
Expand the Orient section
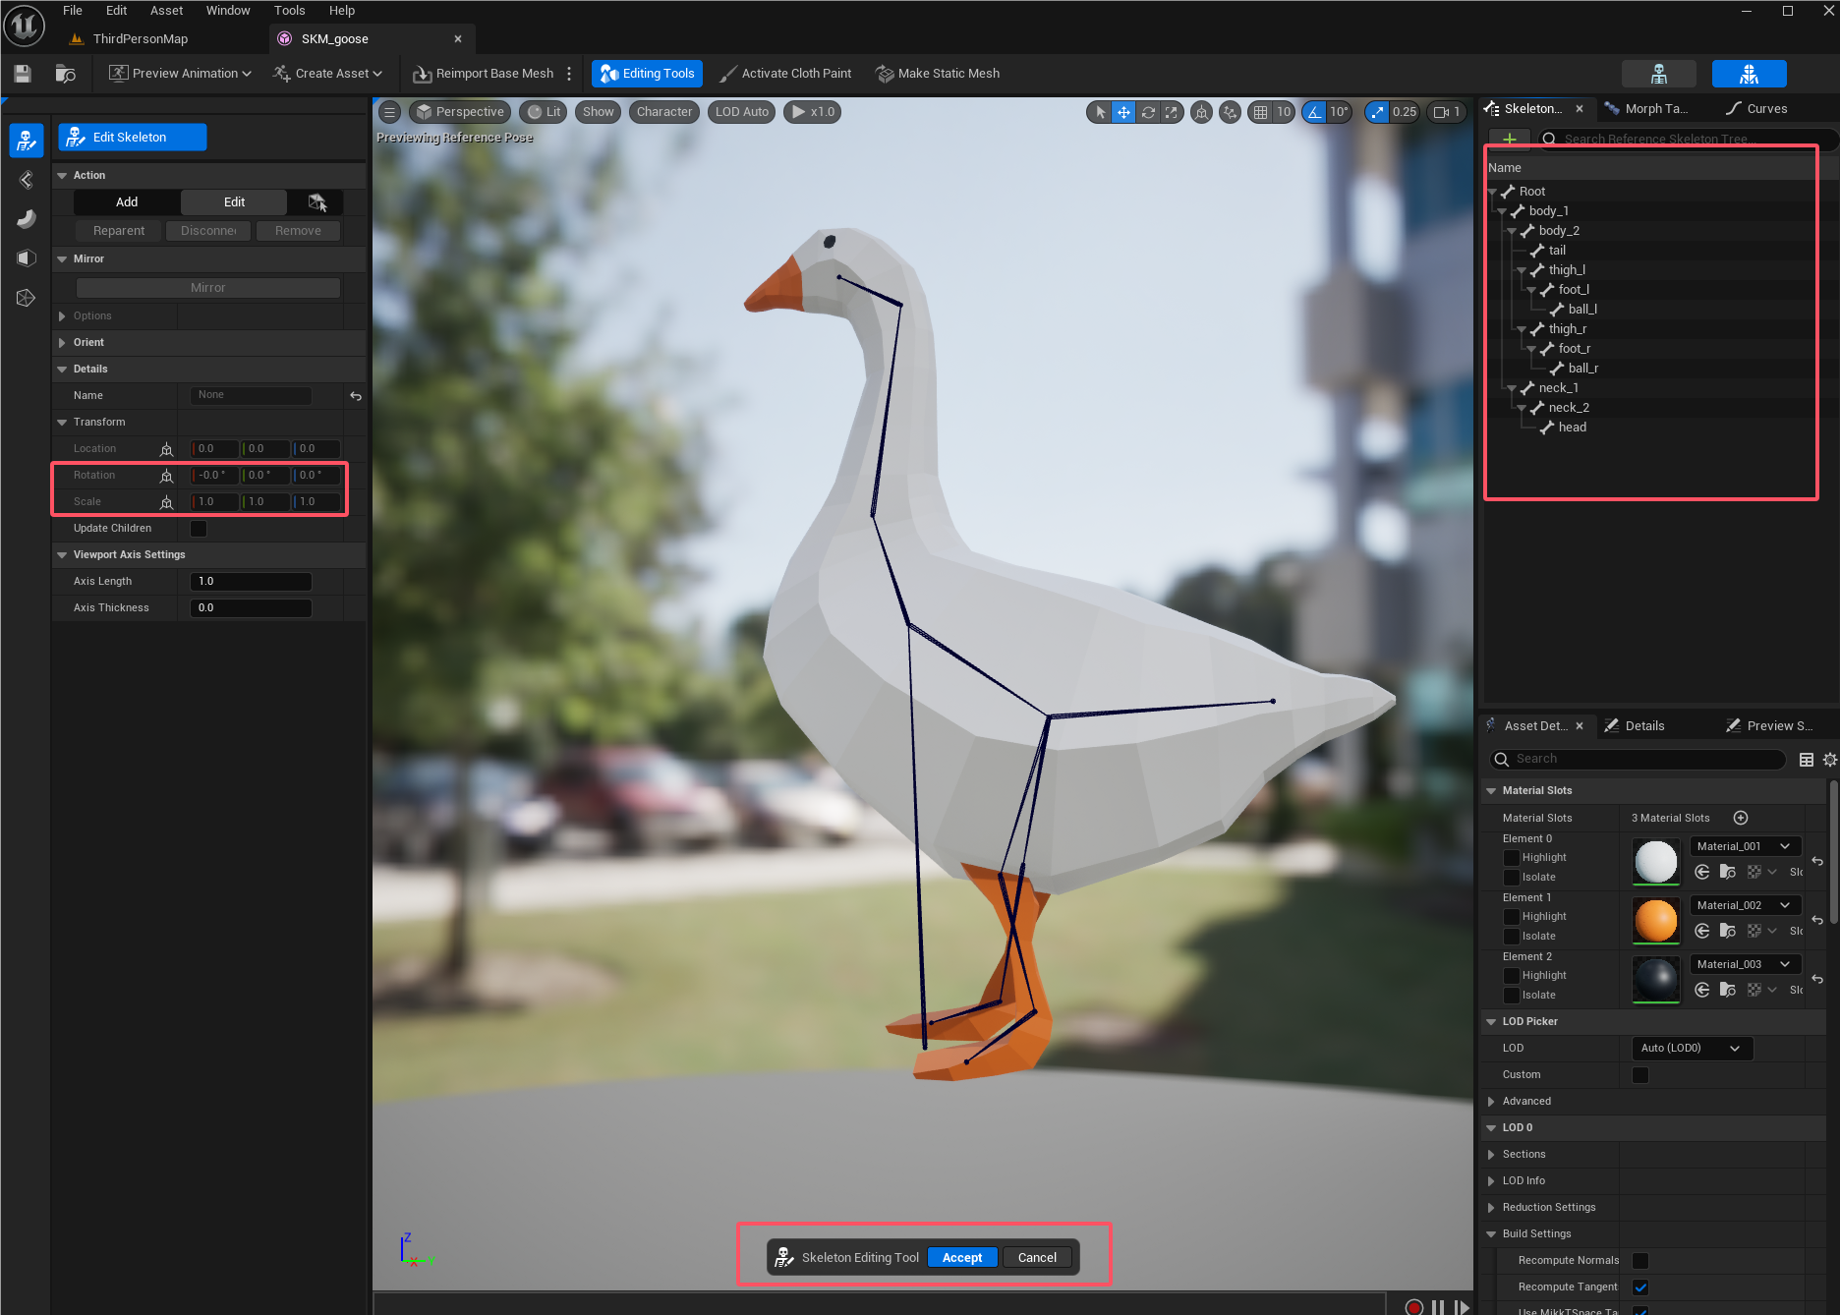click(x=63, y=343)
